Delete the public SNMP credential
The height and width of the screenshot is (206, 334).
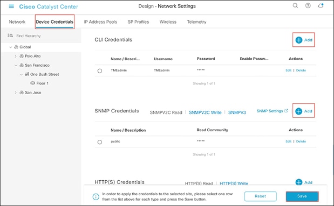(x=301, y=141)
